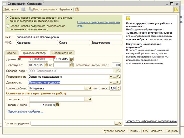The width and height of the screenshot is (184, 138).
Task: Expand the Подразделение dropdown list
Action: (x=111, y=77)
